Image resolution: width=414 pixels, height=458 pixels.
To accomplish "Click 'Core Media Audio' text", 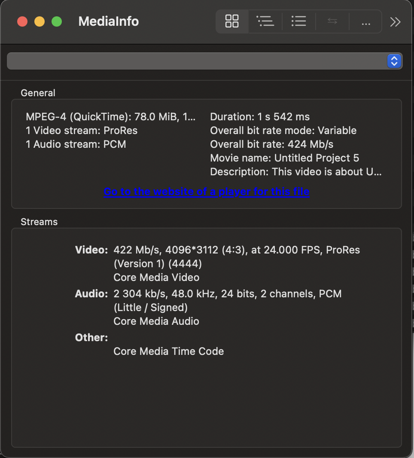I will [x=156, y=321].
